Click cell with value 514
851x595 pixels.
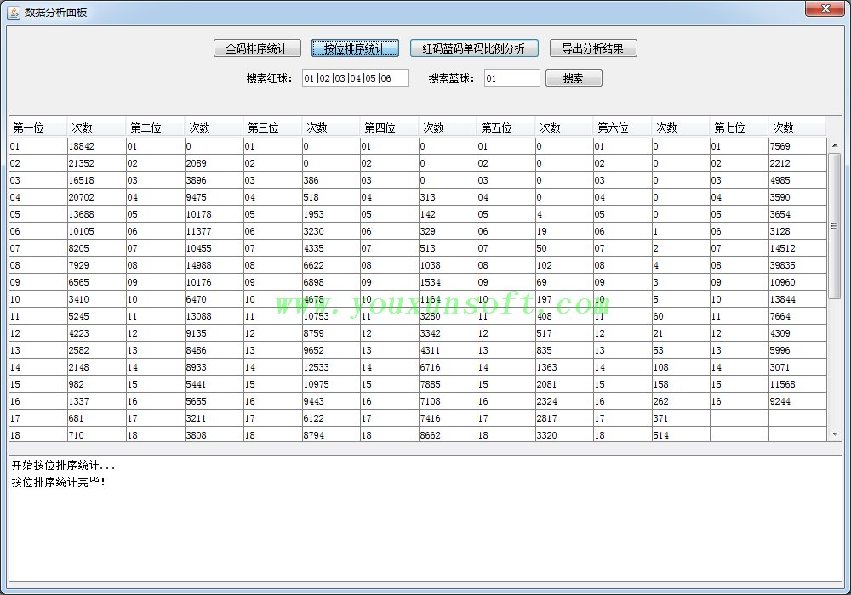[x=681, y=434]
